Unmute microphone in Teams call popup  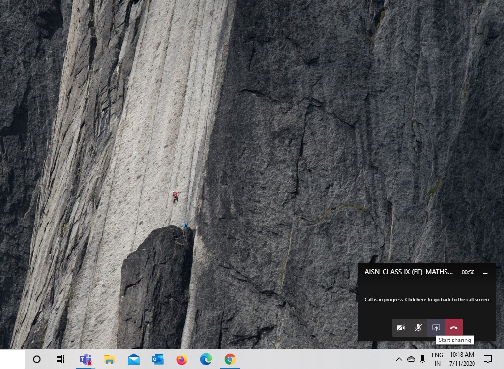(x=418, y=328)
